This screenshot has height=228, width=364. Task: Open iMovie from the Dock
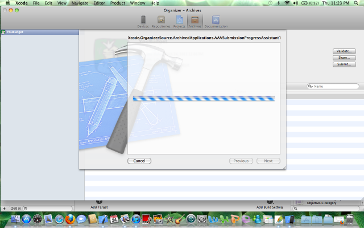(x=169, y=219)
